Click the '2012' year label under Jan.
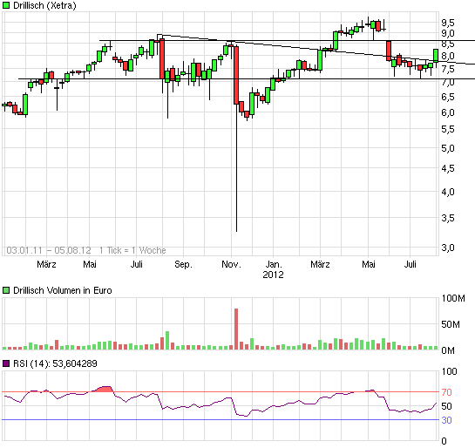Screen dimensions: 475x448 tap(274, 275)
